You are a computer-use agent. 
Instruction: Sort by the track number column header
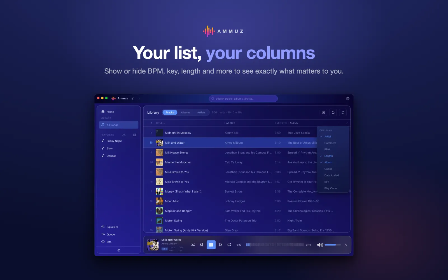151,123
